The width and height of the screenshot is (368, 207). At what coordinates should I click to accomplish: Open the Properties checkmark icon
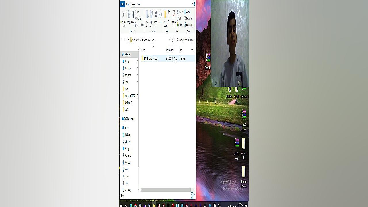coord(174,14)
